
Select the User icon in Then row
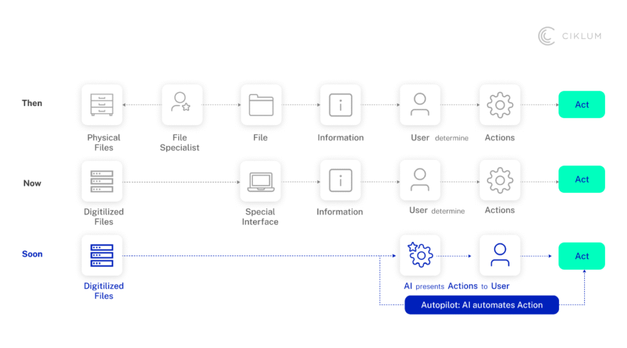click(x=420, y=105)
